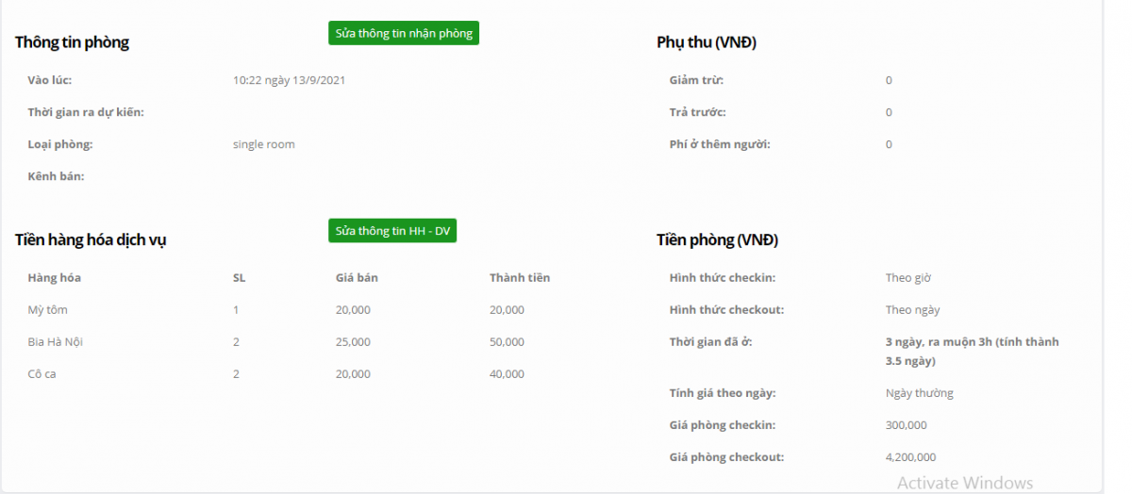Click the "Bia Hà Nội" item name
Screen dimensions: 1132x494
pos(56,342)
